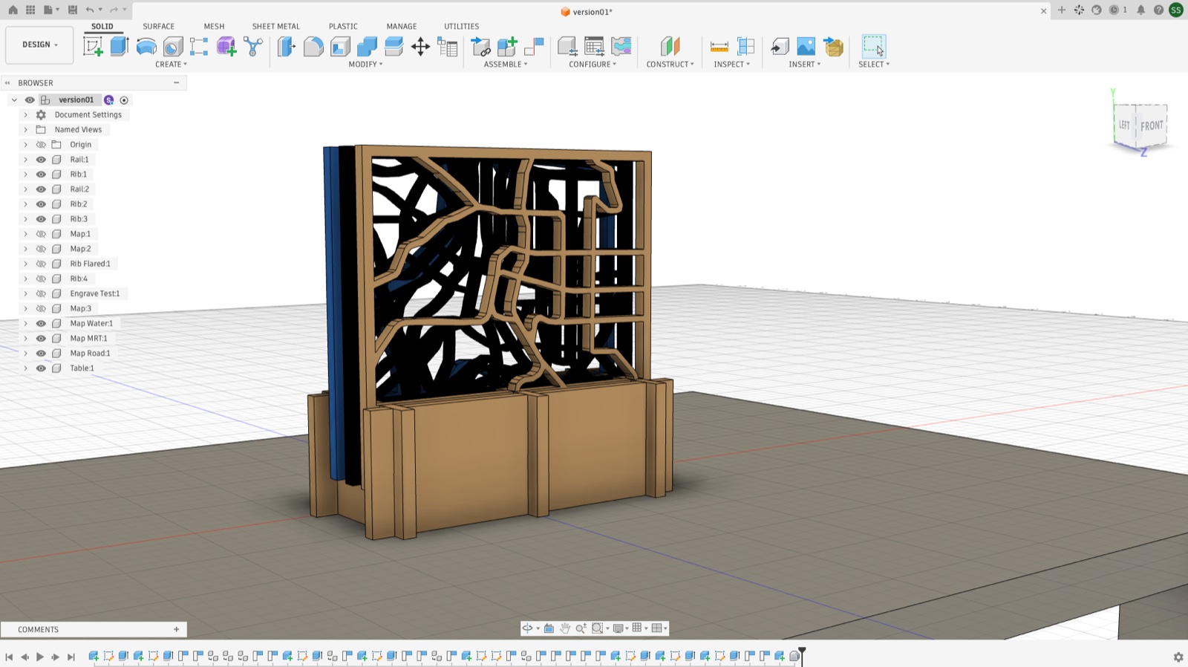Add a new comment with plus button
This screenshot has width=1188, height=667.
click(176, 629)
